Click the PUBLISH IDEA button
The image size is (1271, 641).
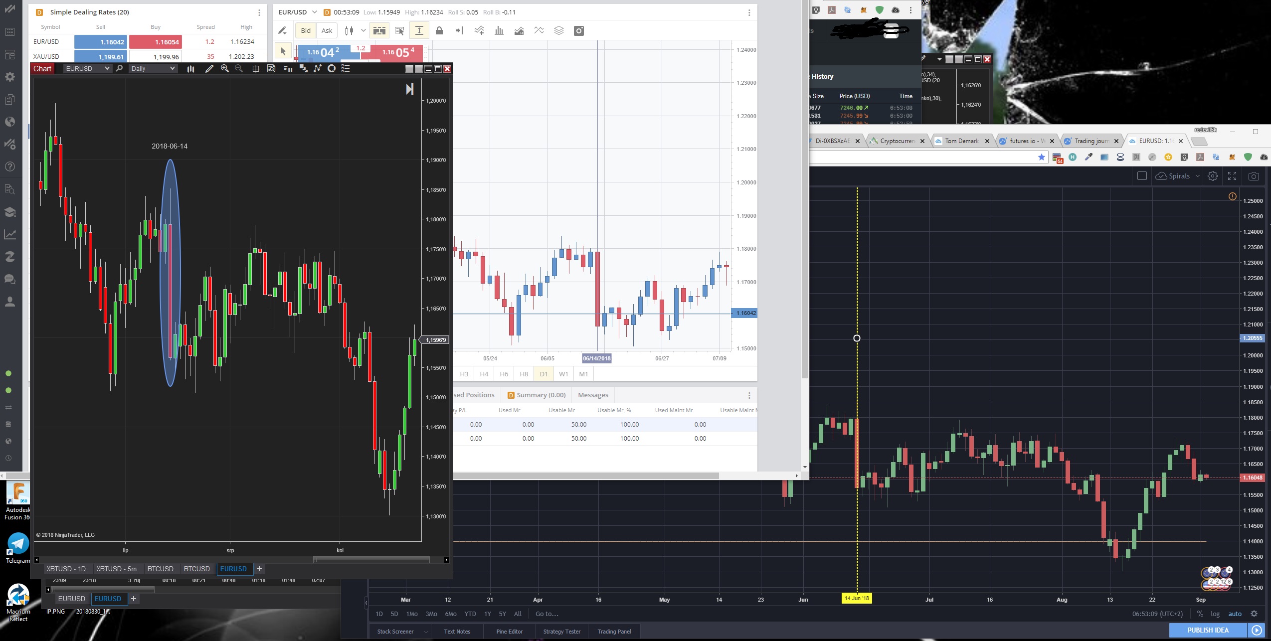1208,630
